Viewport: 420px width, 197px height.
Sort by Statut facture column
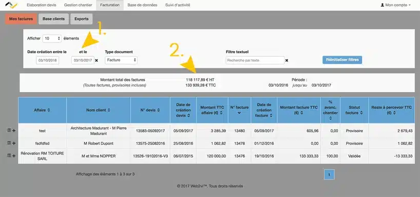pos(354,110)
